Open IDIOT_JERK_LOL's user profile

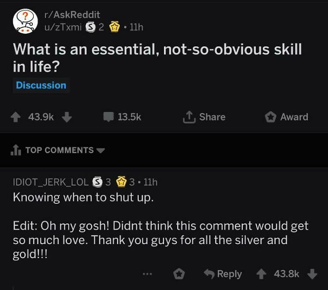pyautogui.click(x=51, y=182)
